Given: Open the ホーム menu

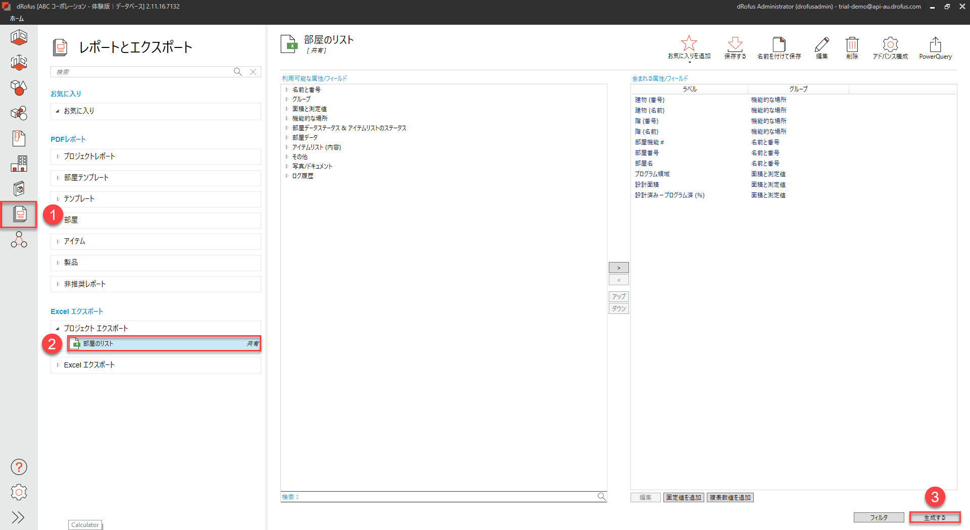Looking at the screenshot, I should pos(17,19).
